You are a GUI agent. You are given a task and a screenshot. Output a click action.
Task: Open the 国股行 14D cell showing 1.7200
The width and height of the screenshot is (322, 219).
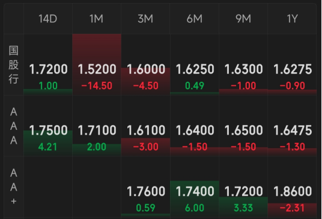(x=48, y=64)
